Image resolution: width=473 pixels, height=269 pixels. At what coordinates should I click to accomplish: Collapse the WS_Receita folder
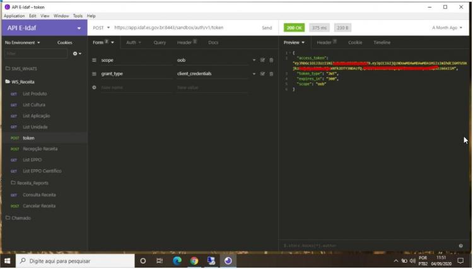point(20,82)
